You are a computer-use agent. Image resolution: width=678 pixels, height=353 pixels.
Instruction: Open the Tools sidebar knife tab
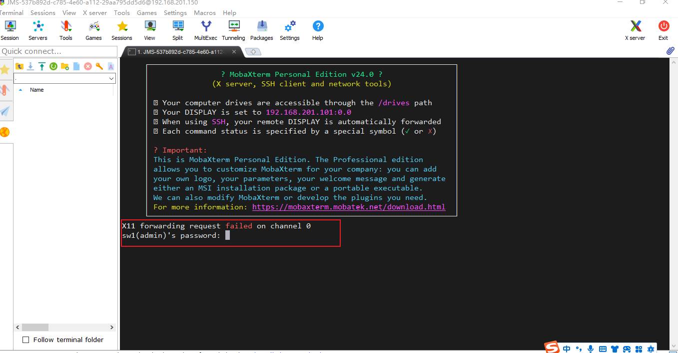5,90
